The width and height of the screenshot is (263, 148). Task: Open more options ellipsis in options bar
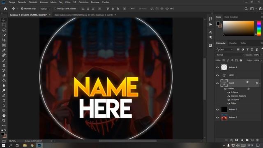pyautogui.click(x=133, y=9)
